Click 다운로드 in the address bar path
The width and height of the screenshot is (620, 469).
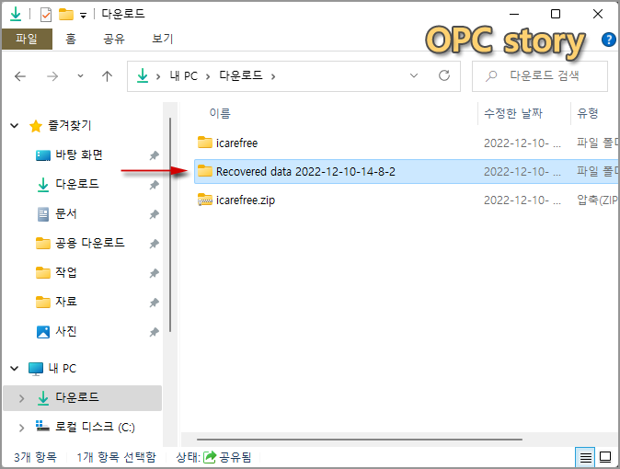tap(241, 75)
